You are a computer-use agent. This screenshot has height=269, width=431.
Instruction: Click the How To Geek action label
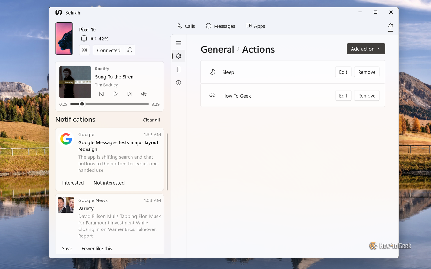(x=237, y=96)
